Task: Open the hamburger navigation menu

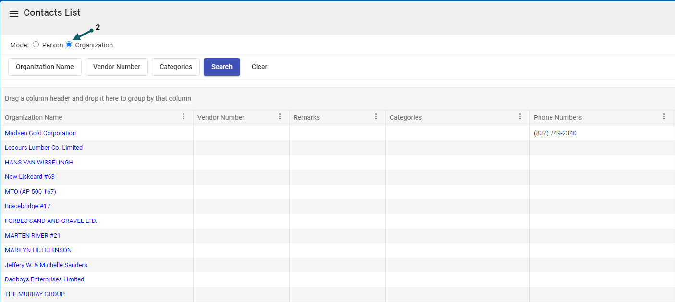Action: coord(14,14)
